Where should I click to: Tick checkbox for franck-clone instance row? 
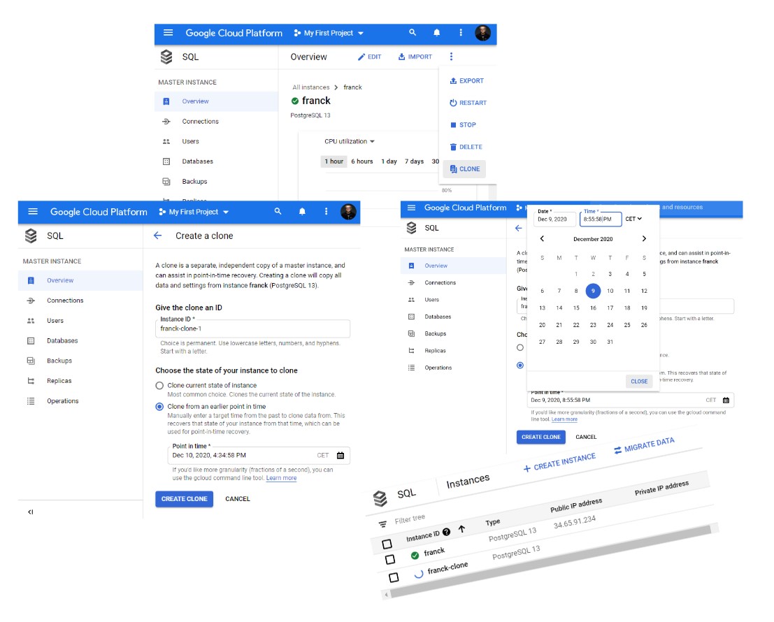click(x=394, y=577)
